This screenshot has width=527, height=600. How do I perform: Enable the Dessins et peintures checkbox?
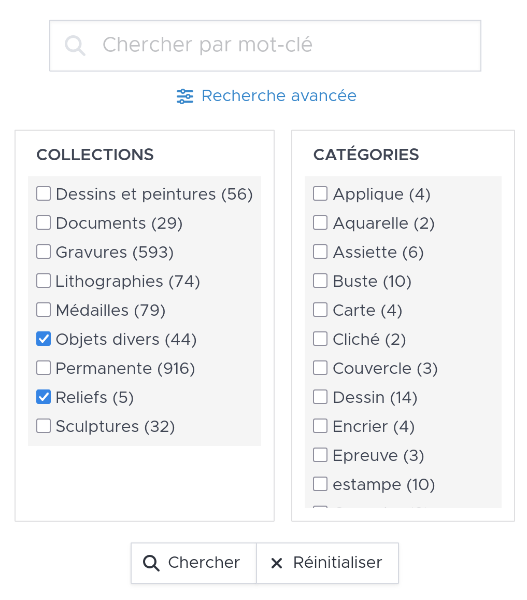[44, 194]
